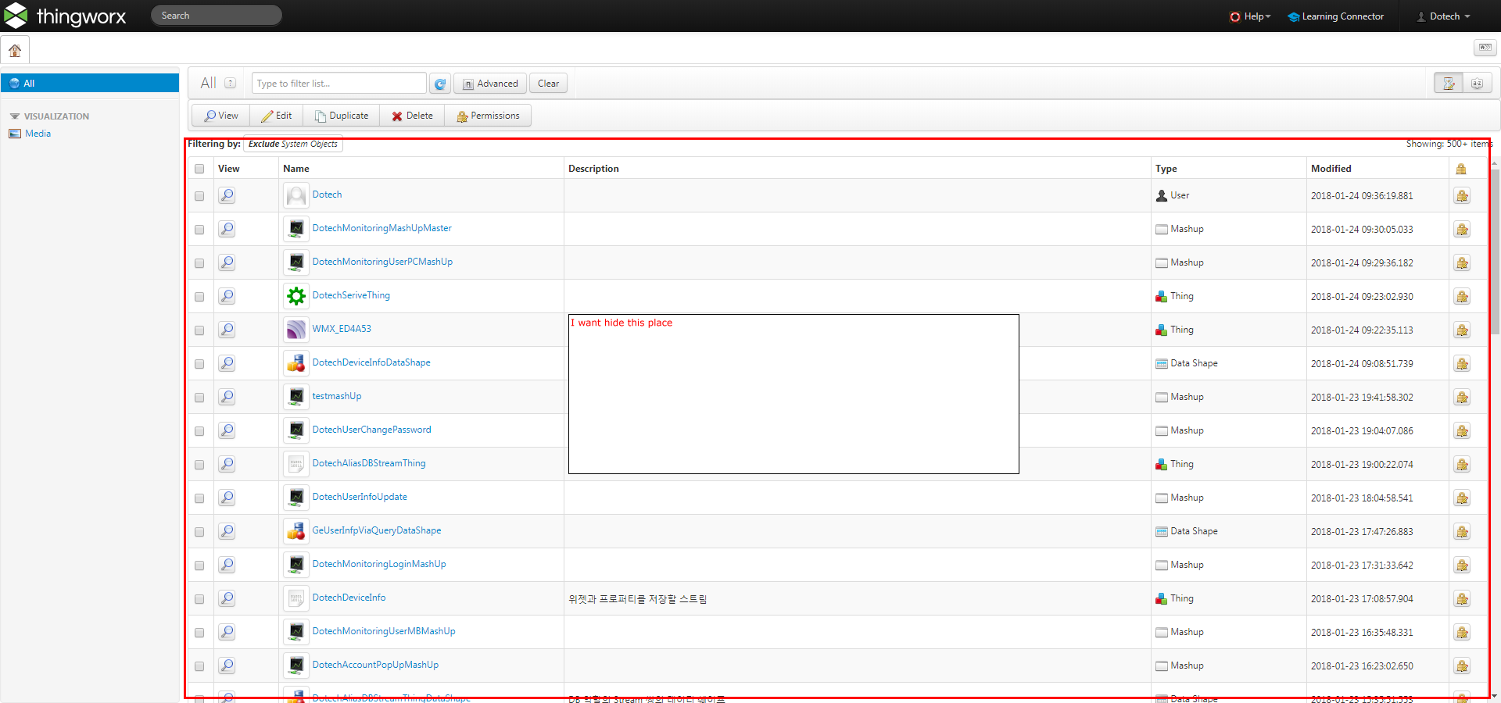Open the Dotech user account dropdown
This screenshot has width=1501, height=703.
click(1444, 16)
